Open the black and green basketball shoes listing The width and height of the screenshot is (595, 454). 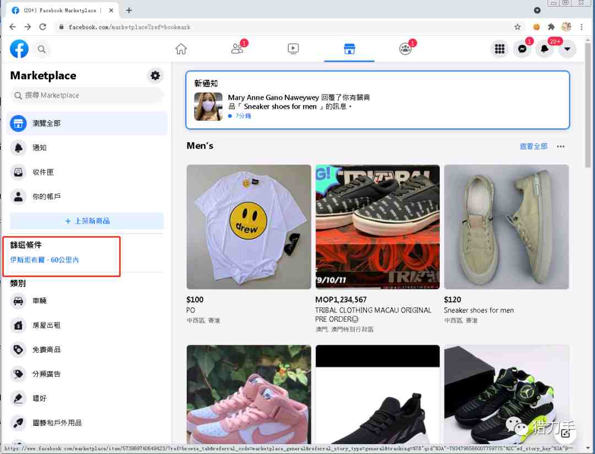click(506, 394)
